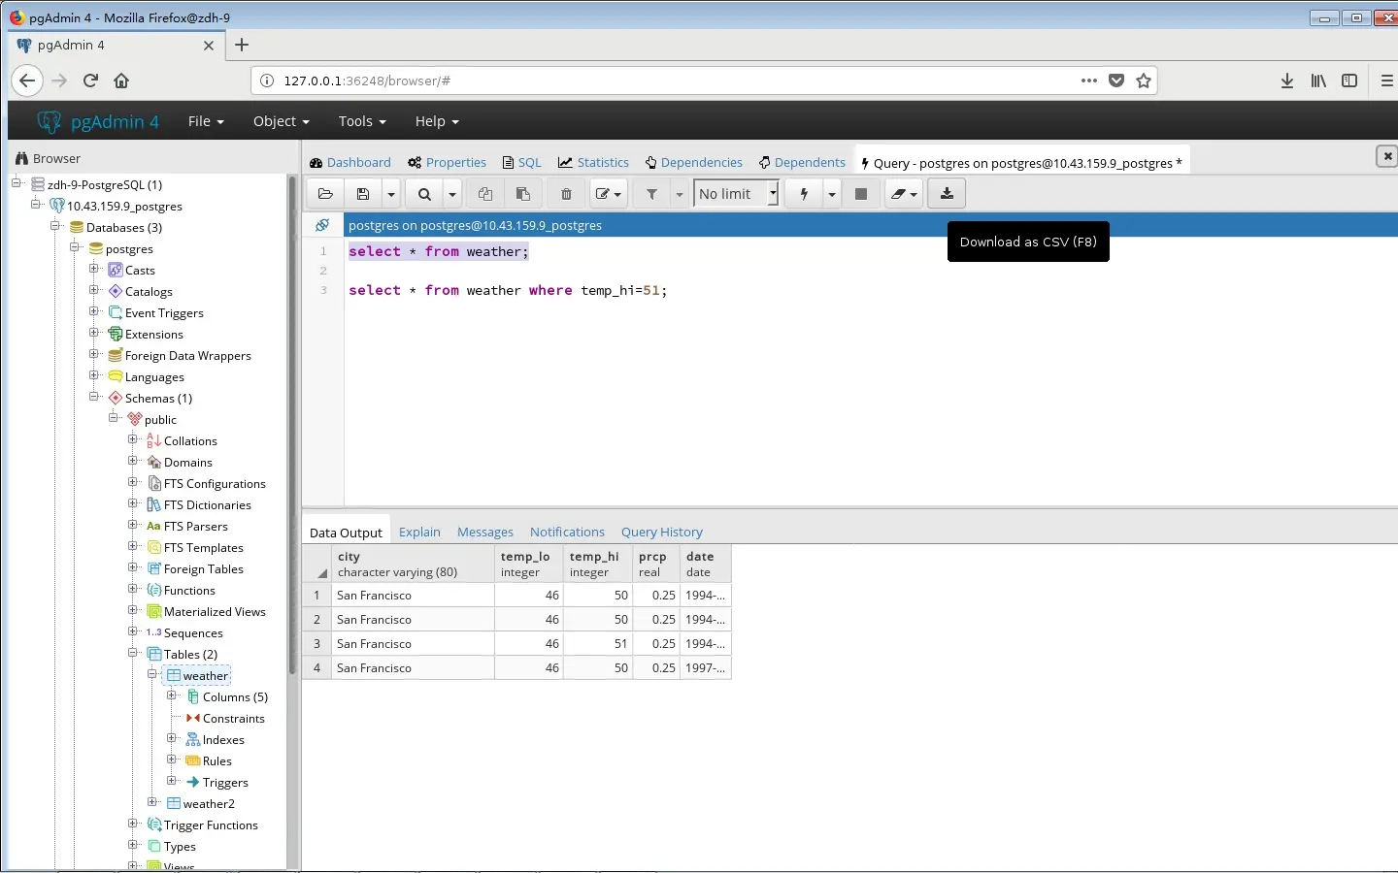Screen dimensions: 1398x873
Task: Click the Execute query lightning icon
Action: [804, 194]
